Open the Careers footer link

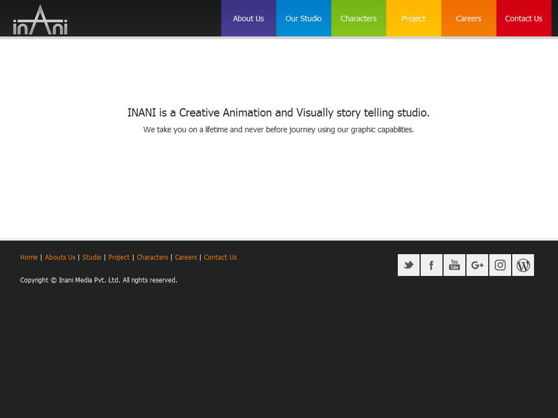click(x=186, y=257)
